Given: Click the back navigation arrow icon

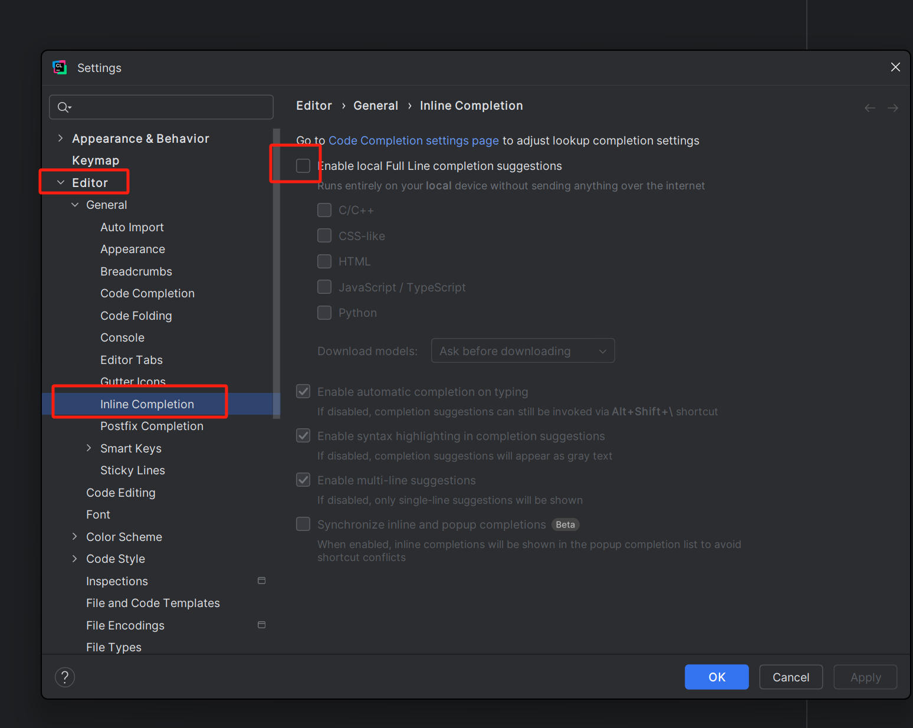Looking at the screenshot, I should pyautogui.click(x=869, y=108).
